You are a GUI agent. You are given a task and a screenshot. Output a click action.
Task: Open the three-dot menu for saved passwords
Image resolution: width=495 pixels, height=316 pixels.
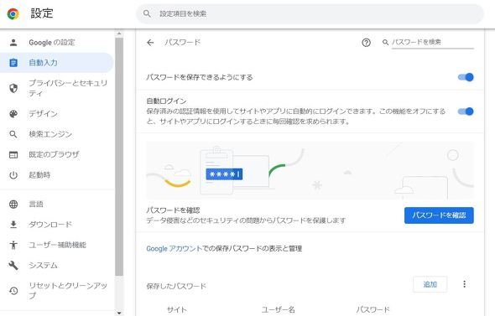point(464,284)
